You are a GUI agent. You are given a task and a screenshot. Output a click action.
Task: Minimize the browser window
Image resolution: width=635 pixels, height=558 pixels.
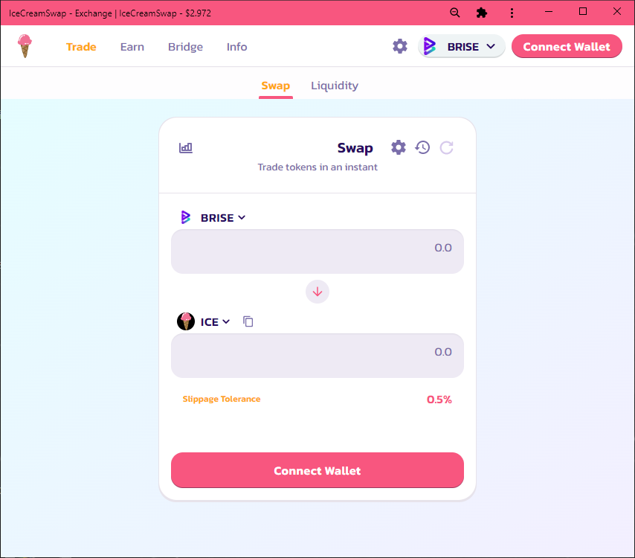[x=549, y=12]
